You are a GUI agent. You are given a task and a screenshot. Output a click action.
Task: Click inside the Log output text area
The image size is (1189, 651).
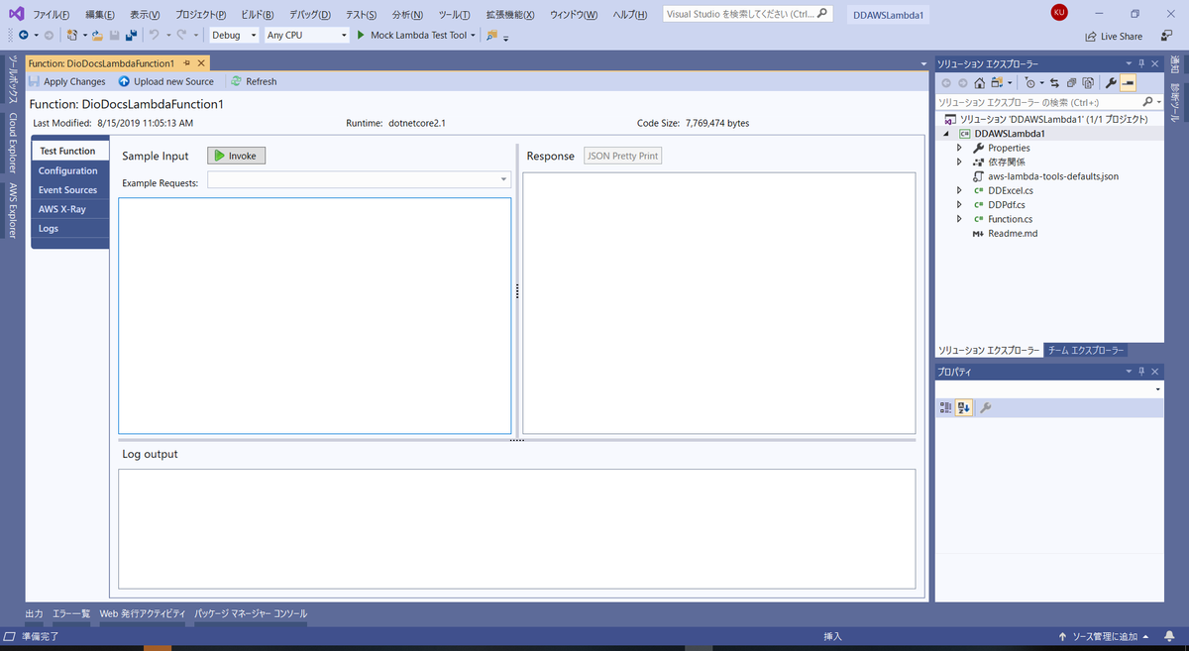tap(516, 528)
